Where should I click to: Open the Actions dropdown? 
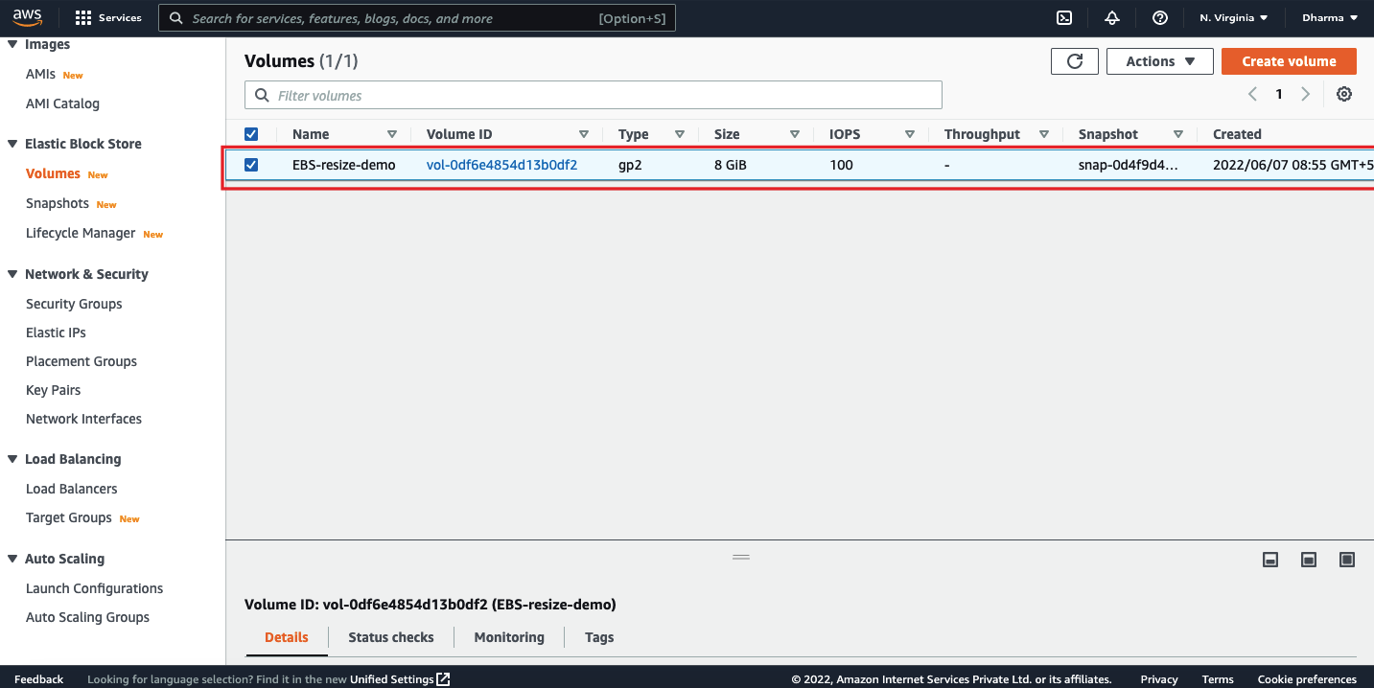[1160, 61]
